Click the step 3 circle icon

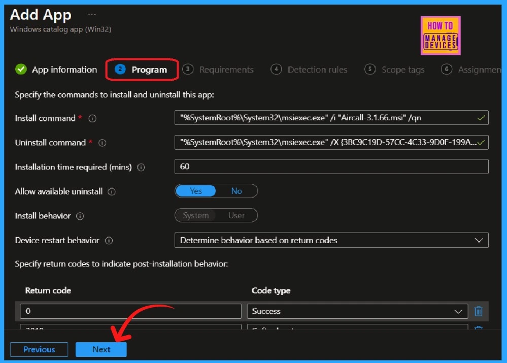coord(188,69)
